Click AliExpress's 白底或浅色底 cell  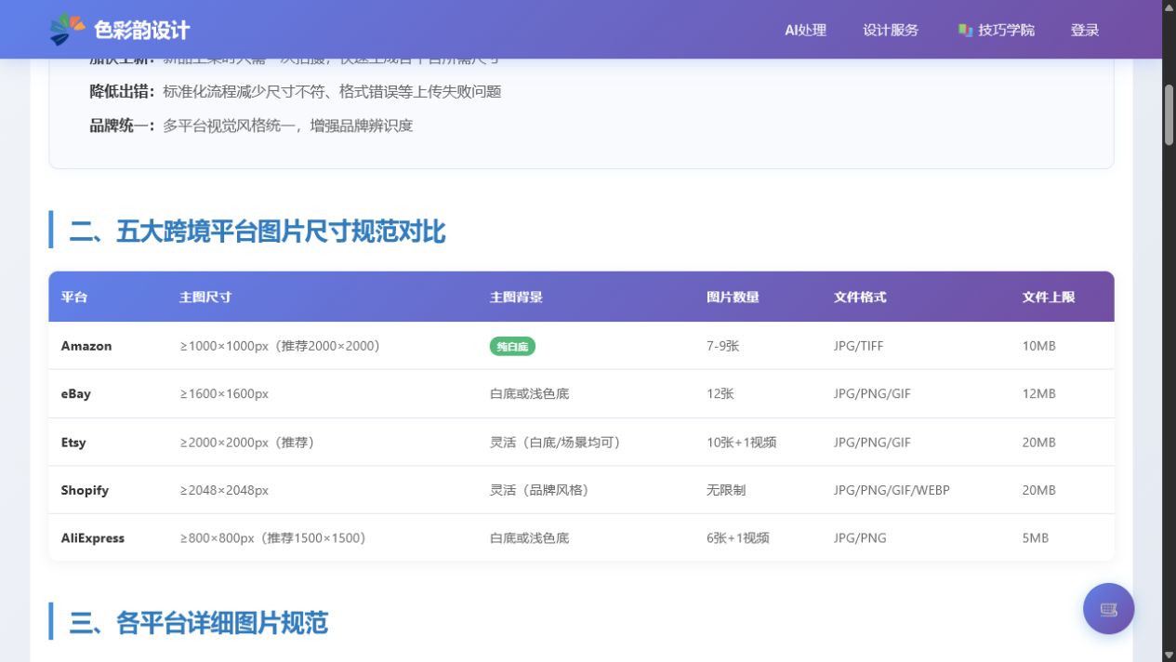pos(530,538)
